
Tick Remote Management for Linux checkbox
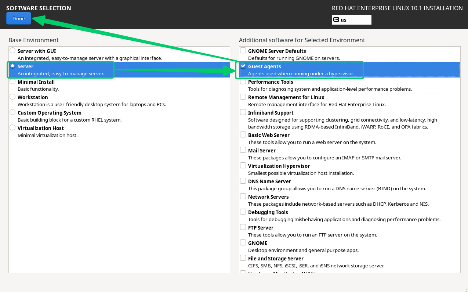click(x=243, y=97)
